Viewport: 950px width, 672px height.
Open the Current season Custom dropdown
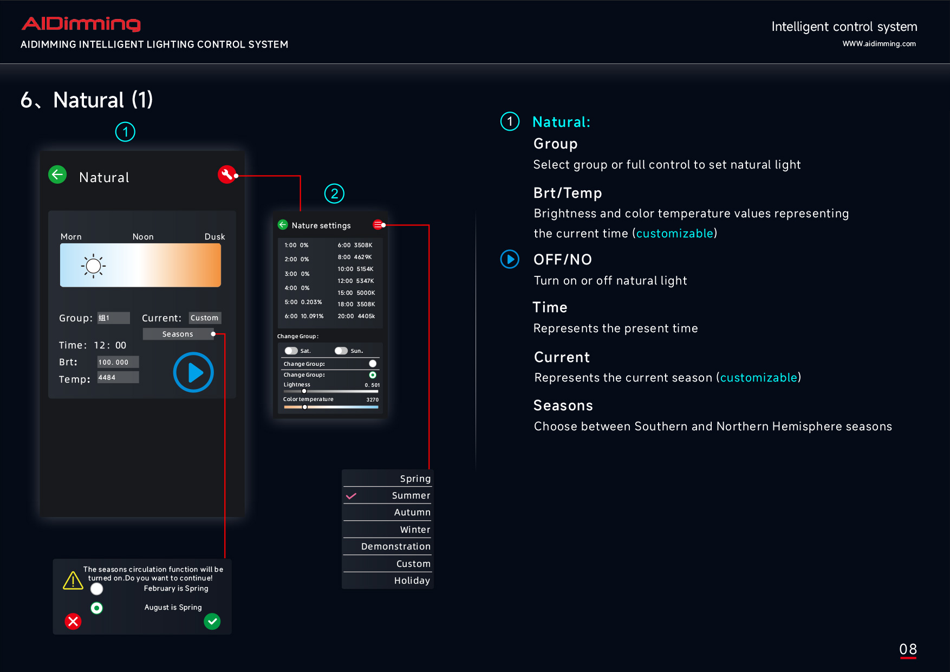click(205, 318)
